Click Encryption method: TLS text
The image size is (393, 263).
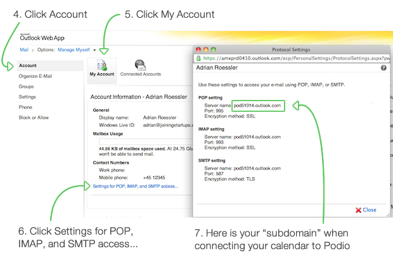tap(229, 179)
